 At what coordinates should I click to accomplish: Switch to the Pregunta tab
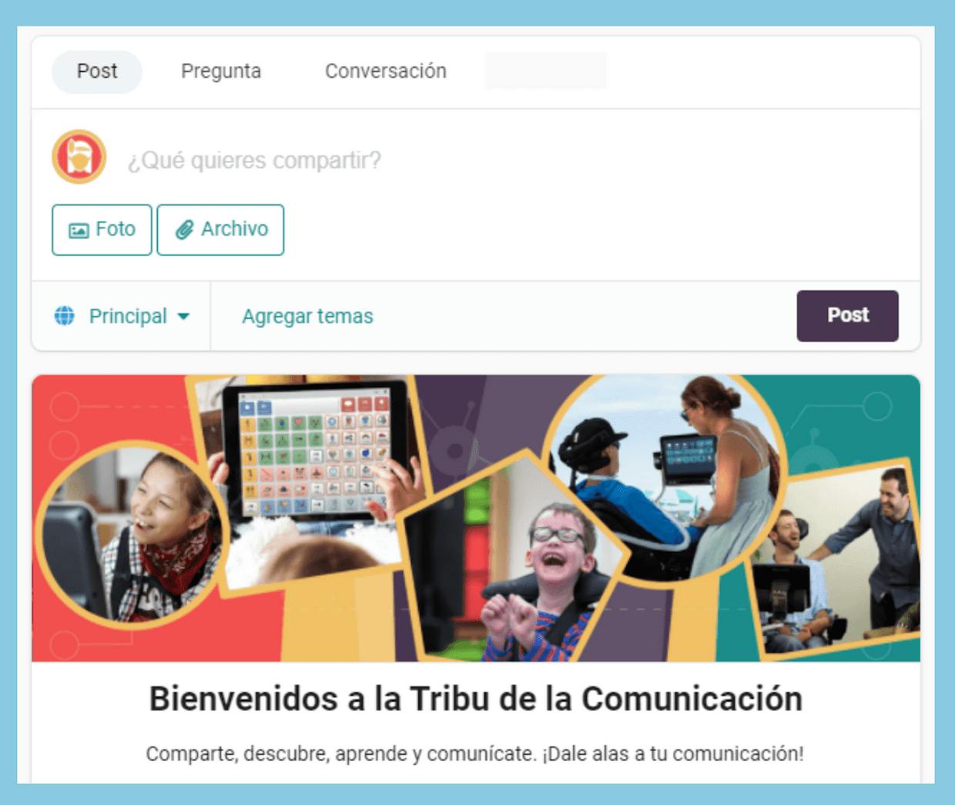[221, 72]
